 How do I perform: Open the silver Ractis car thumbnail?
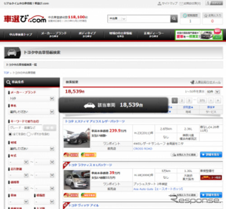tap(77, 180)
